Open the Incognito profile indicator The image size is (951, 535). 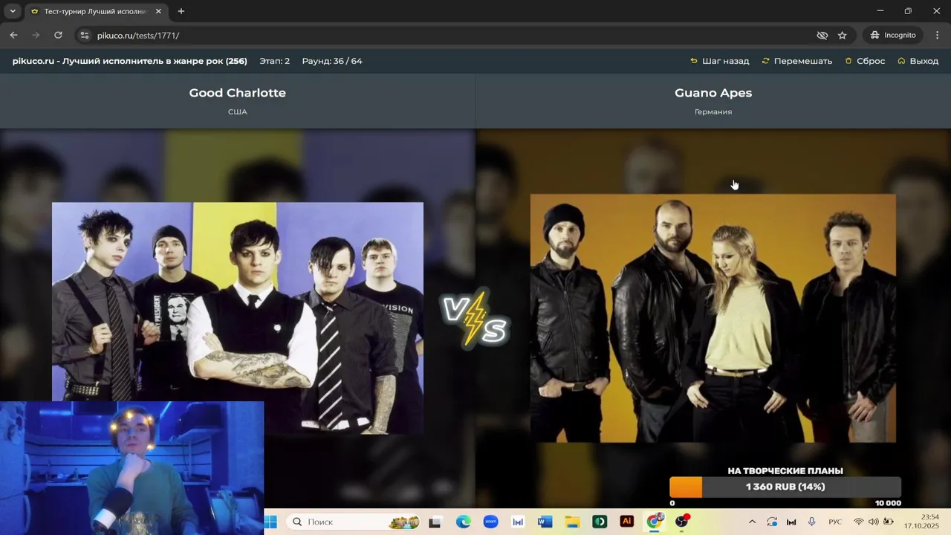click(893, 35)
